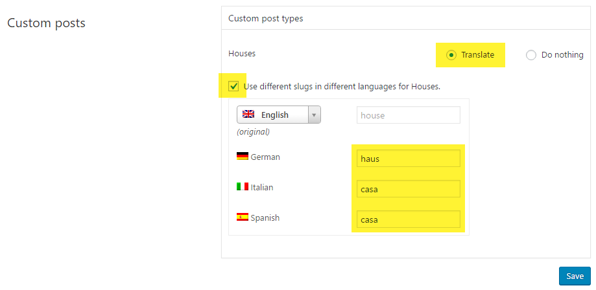Click the German slug field containing haus
596x290 pixels.
pos(408,159)
